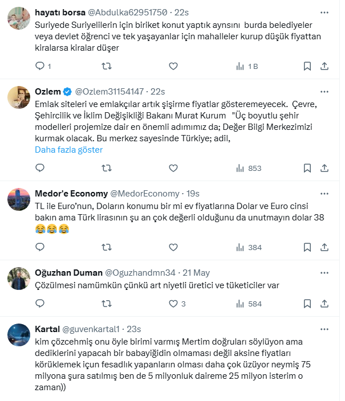The width and height of the screenshot is (345, 401).
Task: Open Kartal's profile avatar
Action: point(18,334)
